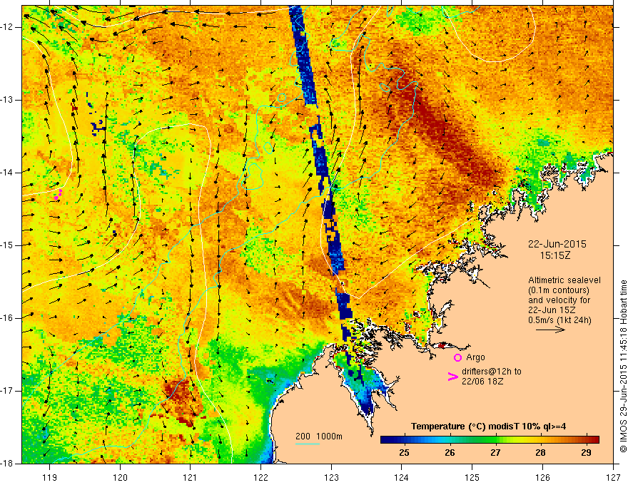This screenshot has width=628, height=485.
Task: Click the longitude label 121
Action: [x=191, y=477]
